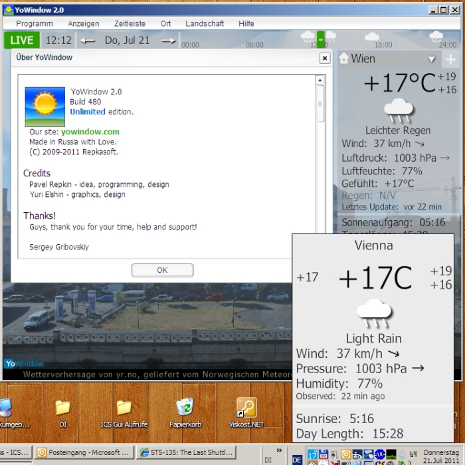Close the Über YoWindow dialog
The image size is (465, 465).
(325, 58)
